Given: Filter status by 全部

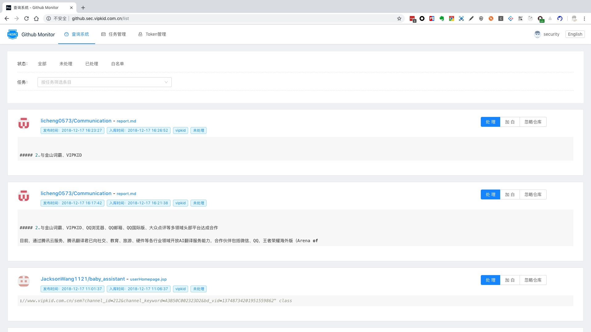Looking at the screenshot, I should (x=42, y=64).
